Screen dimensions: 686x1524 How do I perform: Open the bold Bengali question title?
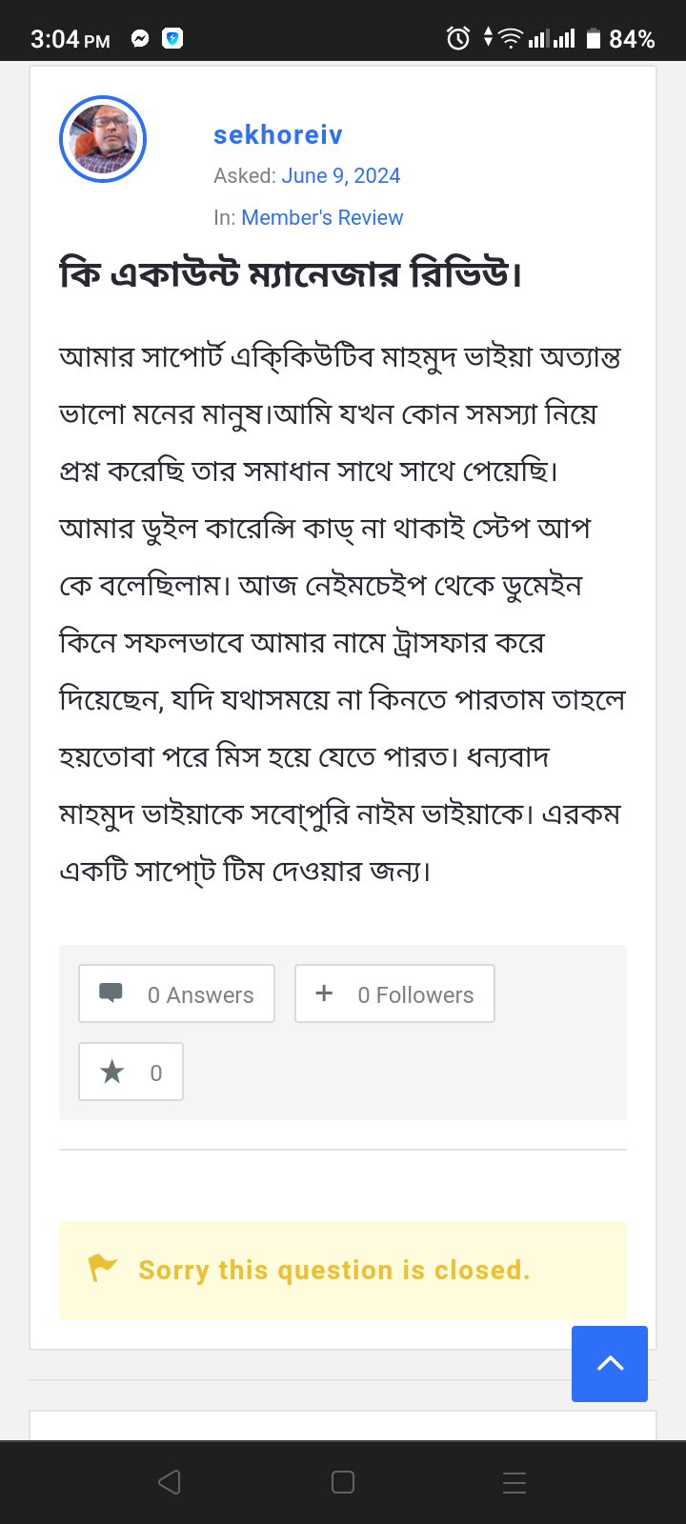[290, 274]
